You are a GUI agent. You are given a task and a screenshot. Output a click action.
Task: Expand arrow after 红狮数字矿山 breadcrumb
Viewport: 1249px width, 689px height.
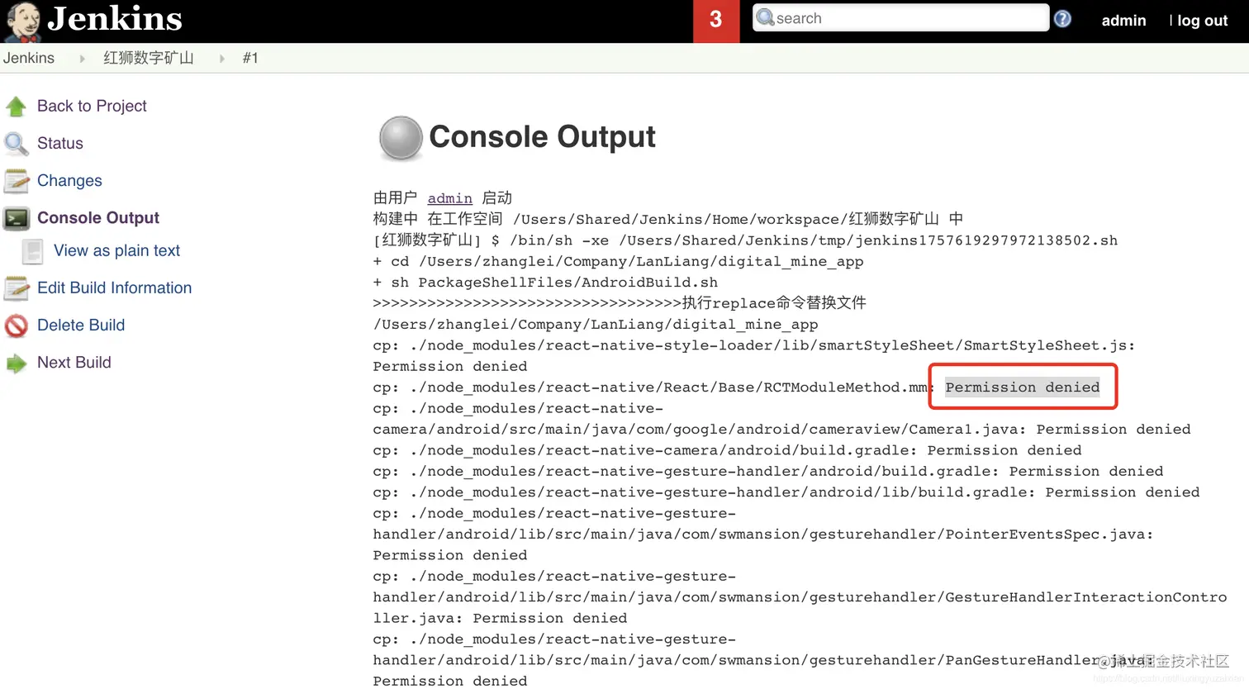(222, 59)
